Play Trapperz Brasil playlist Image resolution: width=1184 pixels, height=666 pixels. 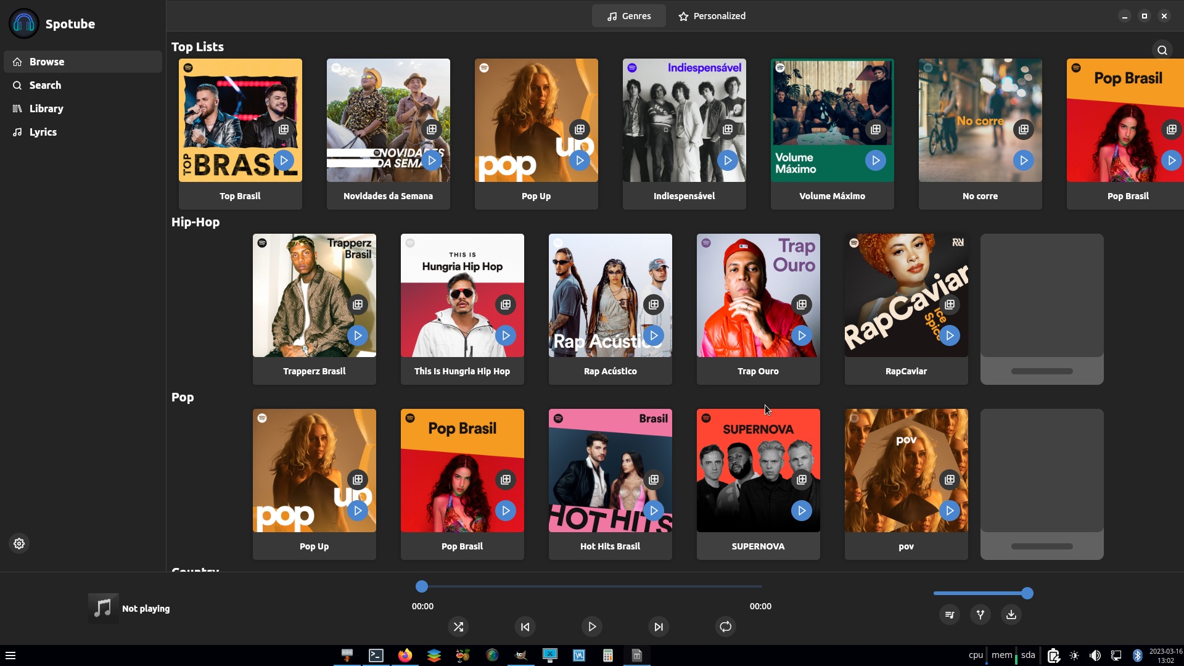tap(358, 335)
